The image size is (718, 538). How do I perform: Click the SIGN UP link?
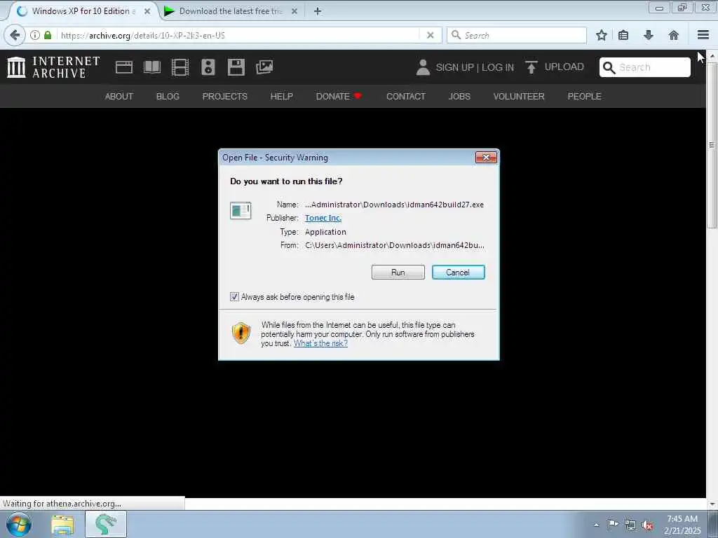(x=454, y=67)
